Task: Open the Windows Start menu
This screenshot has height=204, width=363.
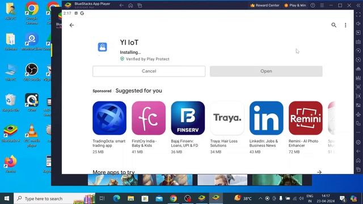Action: 6,198
